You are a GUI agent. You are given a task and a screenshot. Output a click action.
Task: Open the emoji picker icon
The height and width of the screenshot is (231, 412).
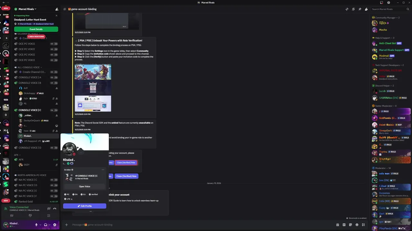(357, 225)
